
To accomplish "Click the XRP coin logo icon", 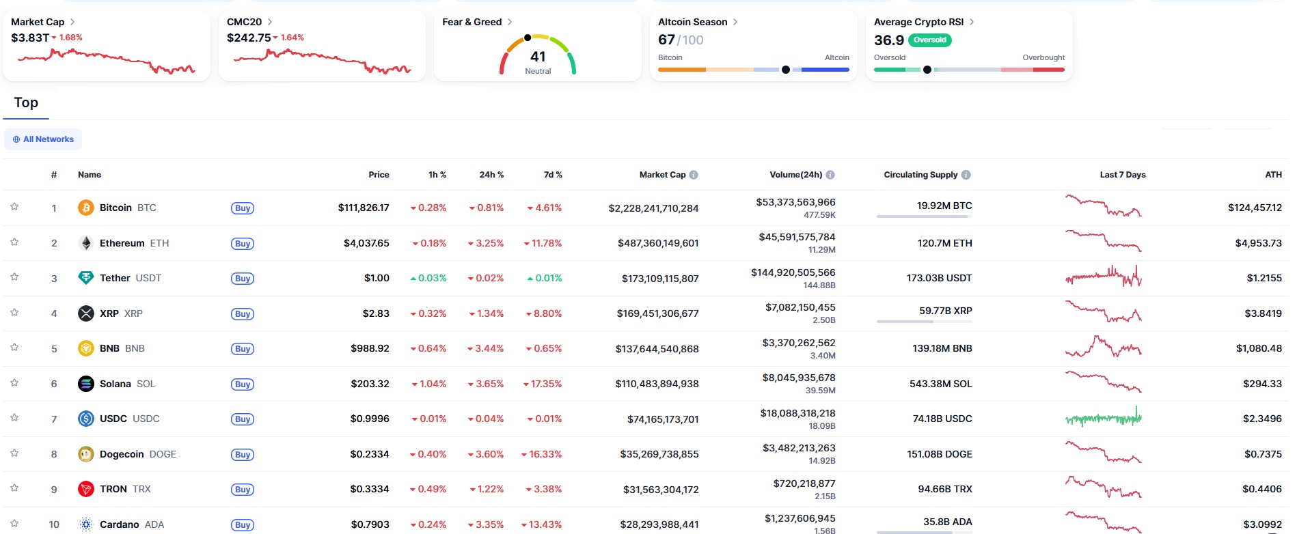I will pyautogui.click(x=85, y=313).
